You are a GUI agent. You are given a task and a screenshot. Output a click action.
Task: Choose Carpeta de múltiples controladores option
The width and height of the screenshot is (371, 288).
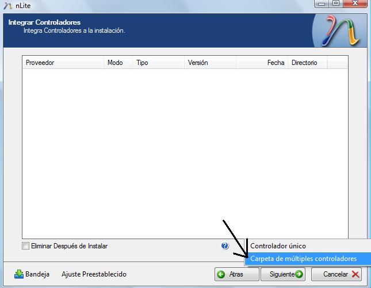coord(303,259)
